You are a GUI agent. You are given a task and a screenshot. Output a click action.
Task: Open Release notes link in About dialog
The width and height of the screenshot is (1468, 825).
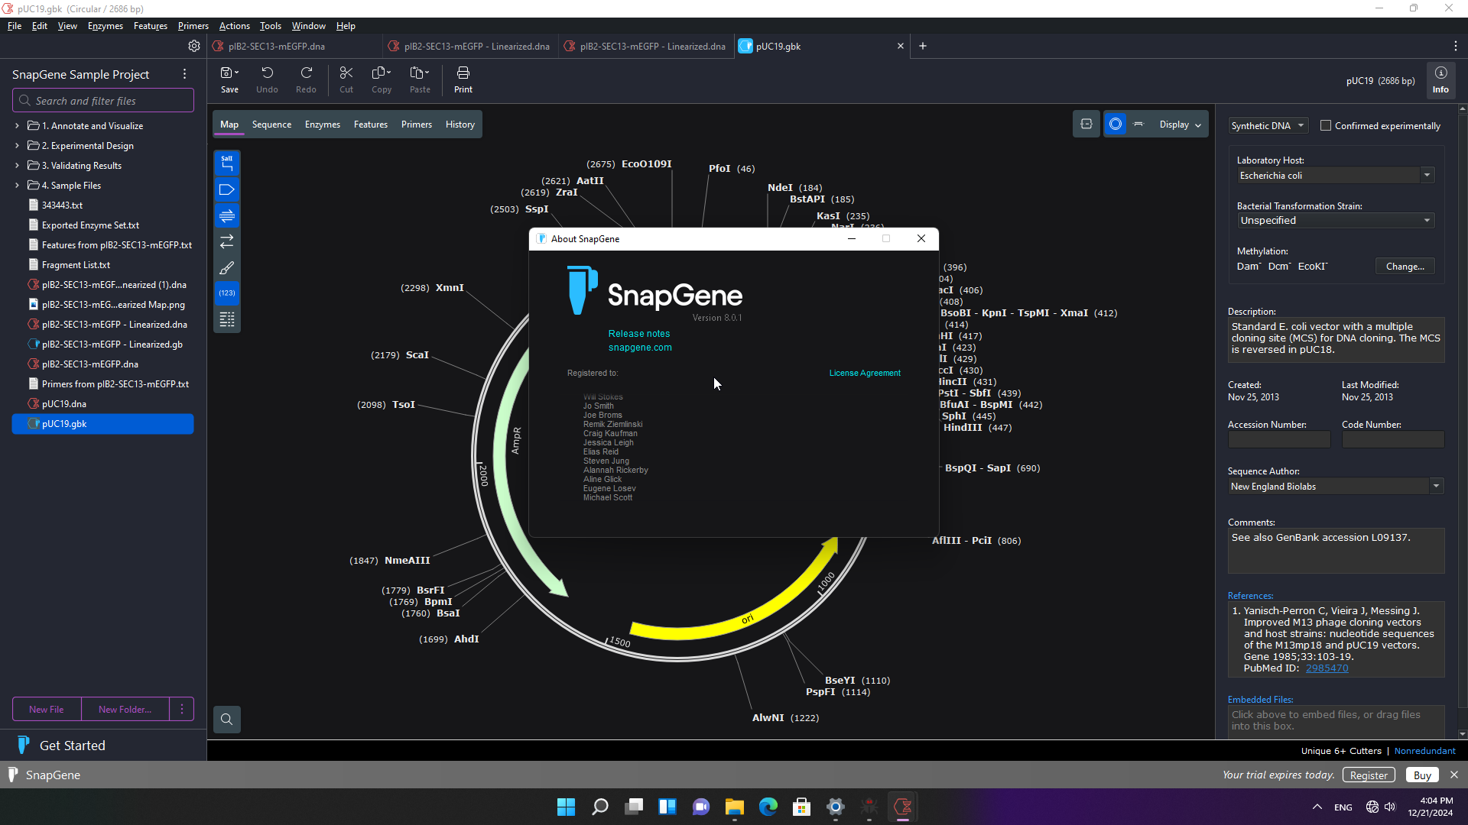point(639,334)
